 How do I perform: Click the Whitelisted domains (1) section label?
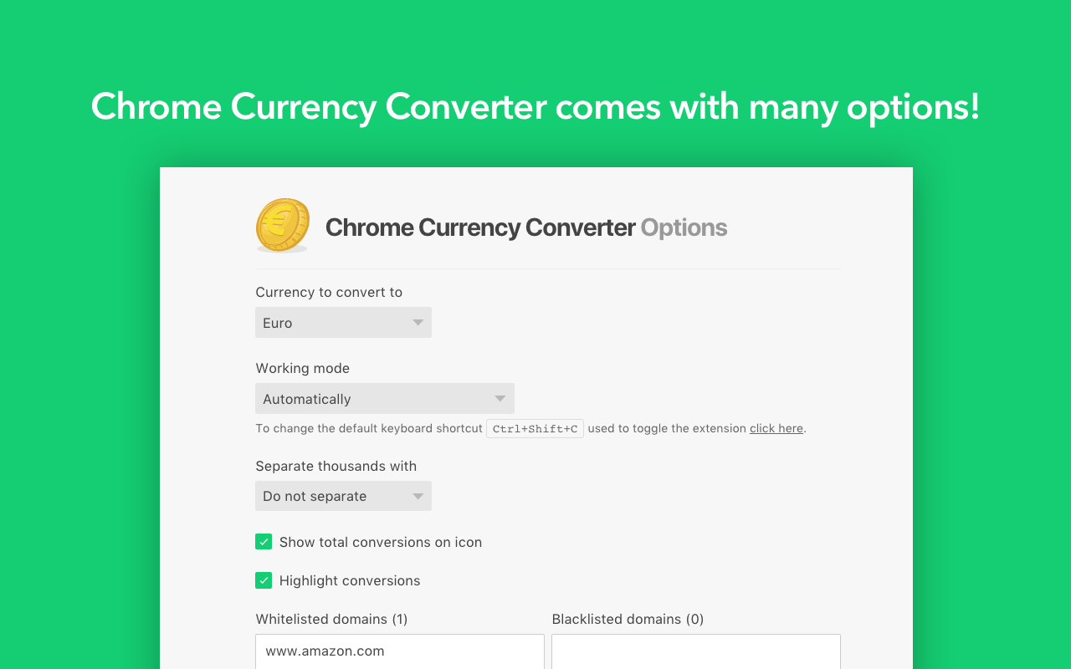(331, 619)
